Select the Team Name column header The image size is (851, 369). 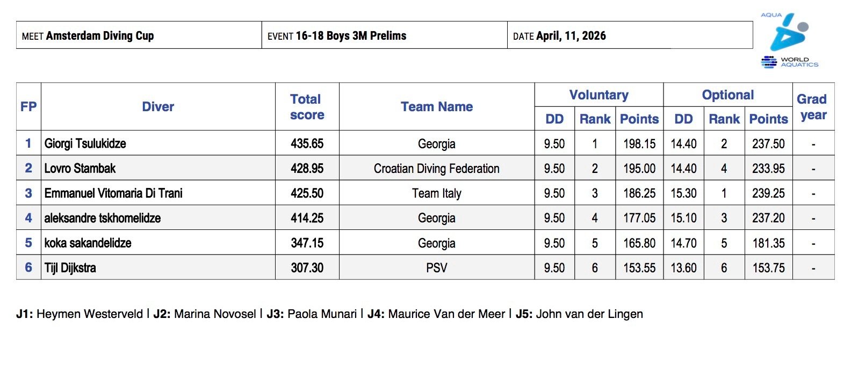(437, 107)
